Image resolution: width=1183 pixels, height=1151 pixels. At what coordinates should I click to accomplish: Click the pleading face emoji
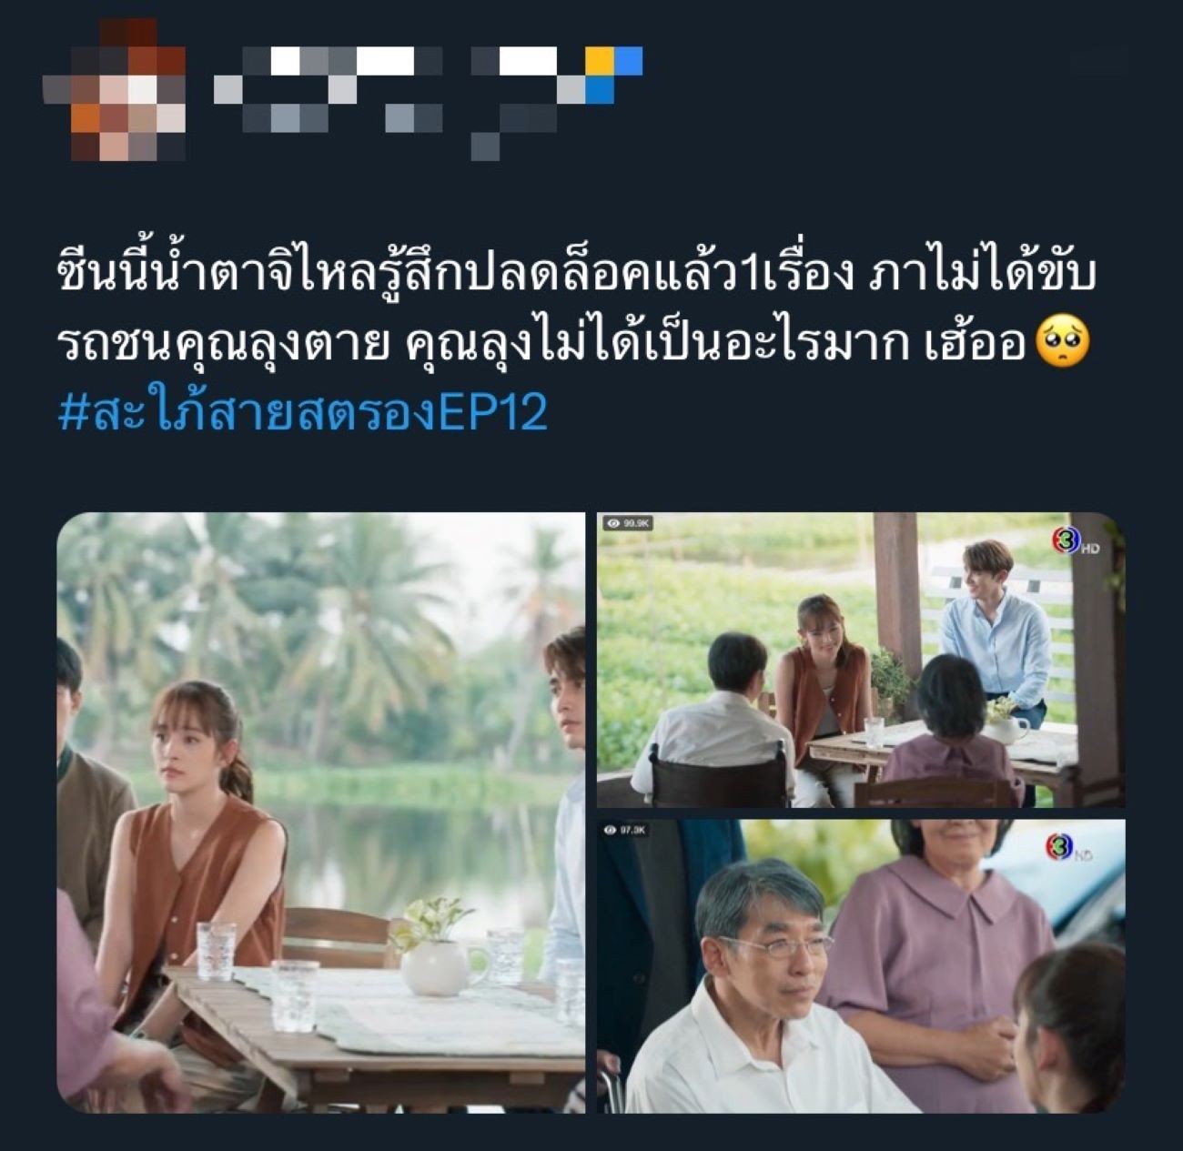pyautogui.click(x=1063, y=344)
